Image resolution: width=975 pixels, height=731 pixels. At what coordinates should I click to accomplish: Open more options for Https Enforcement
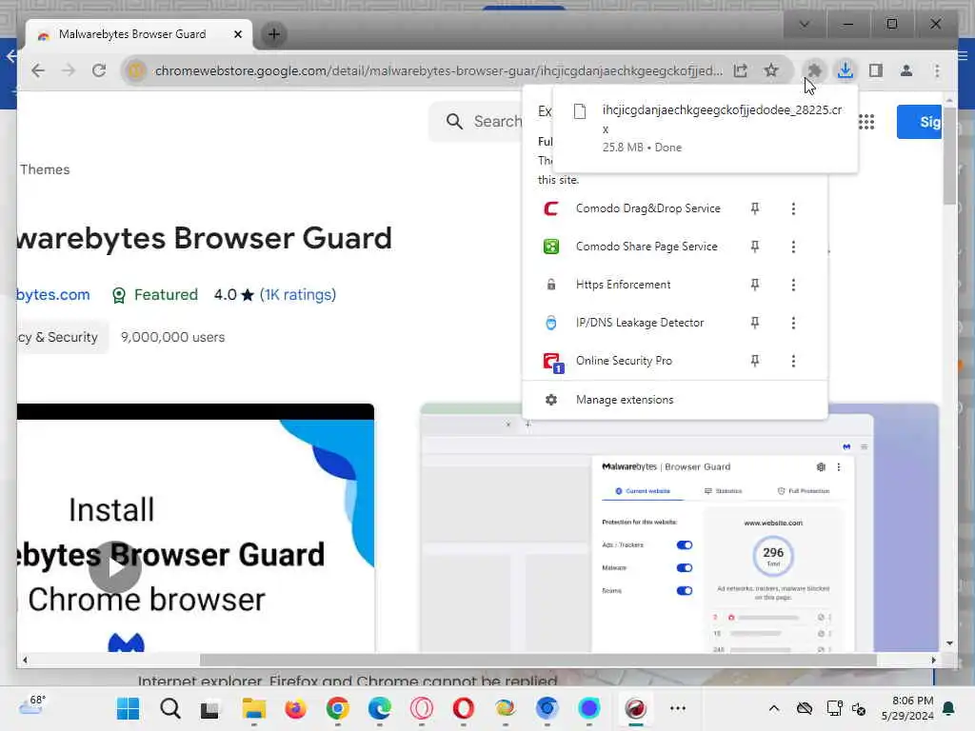click(x=793, y=285)
